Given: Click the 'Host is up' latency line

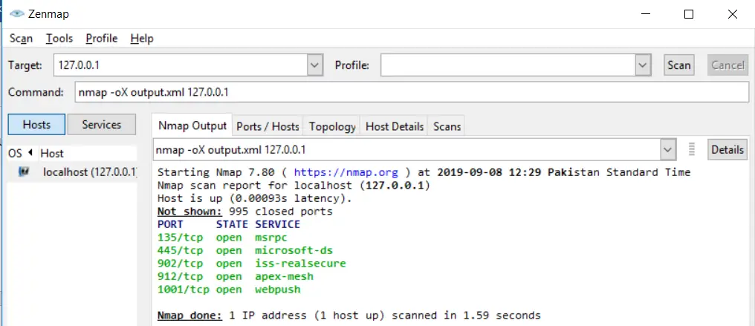Looking at the screenshot, I should (x=255, y=198).
